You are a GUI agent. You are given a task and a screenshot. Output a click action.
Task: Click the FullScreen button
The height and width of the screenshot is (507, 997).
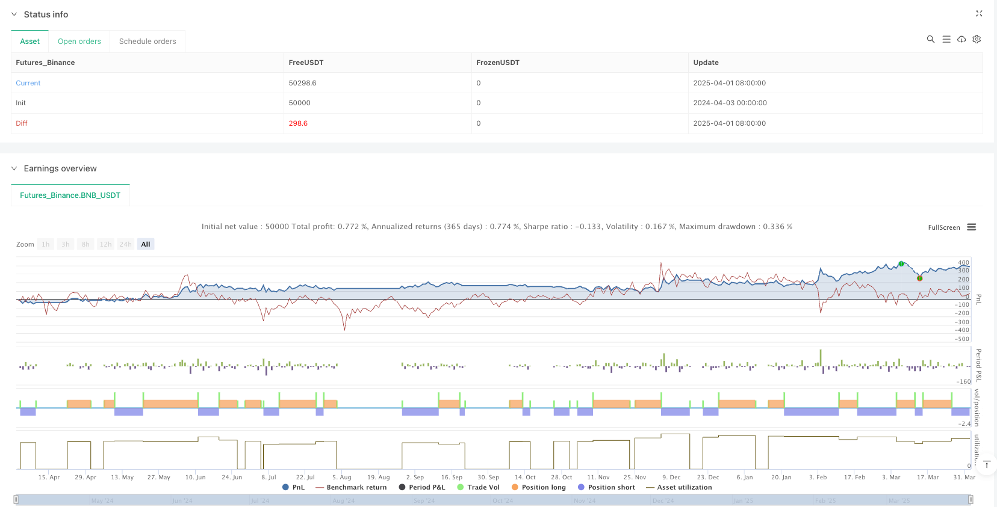(x=943, y=227)
